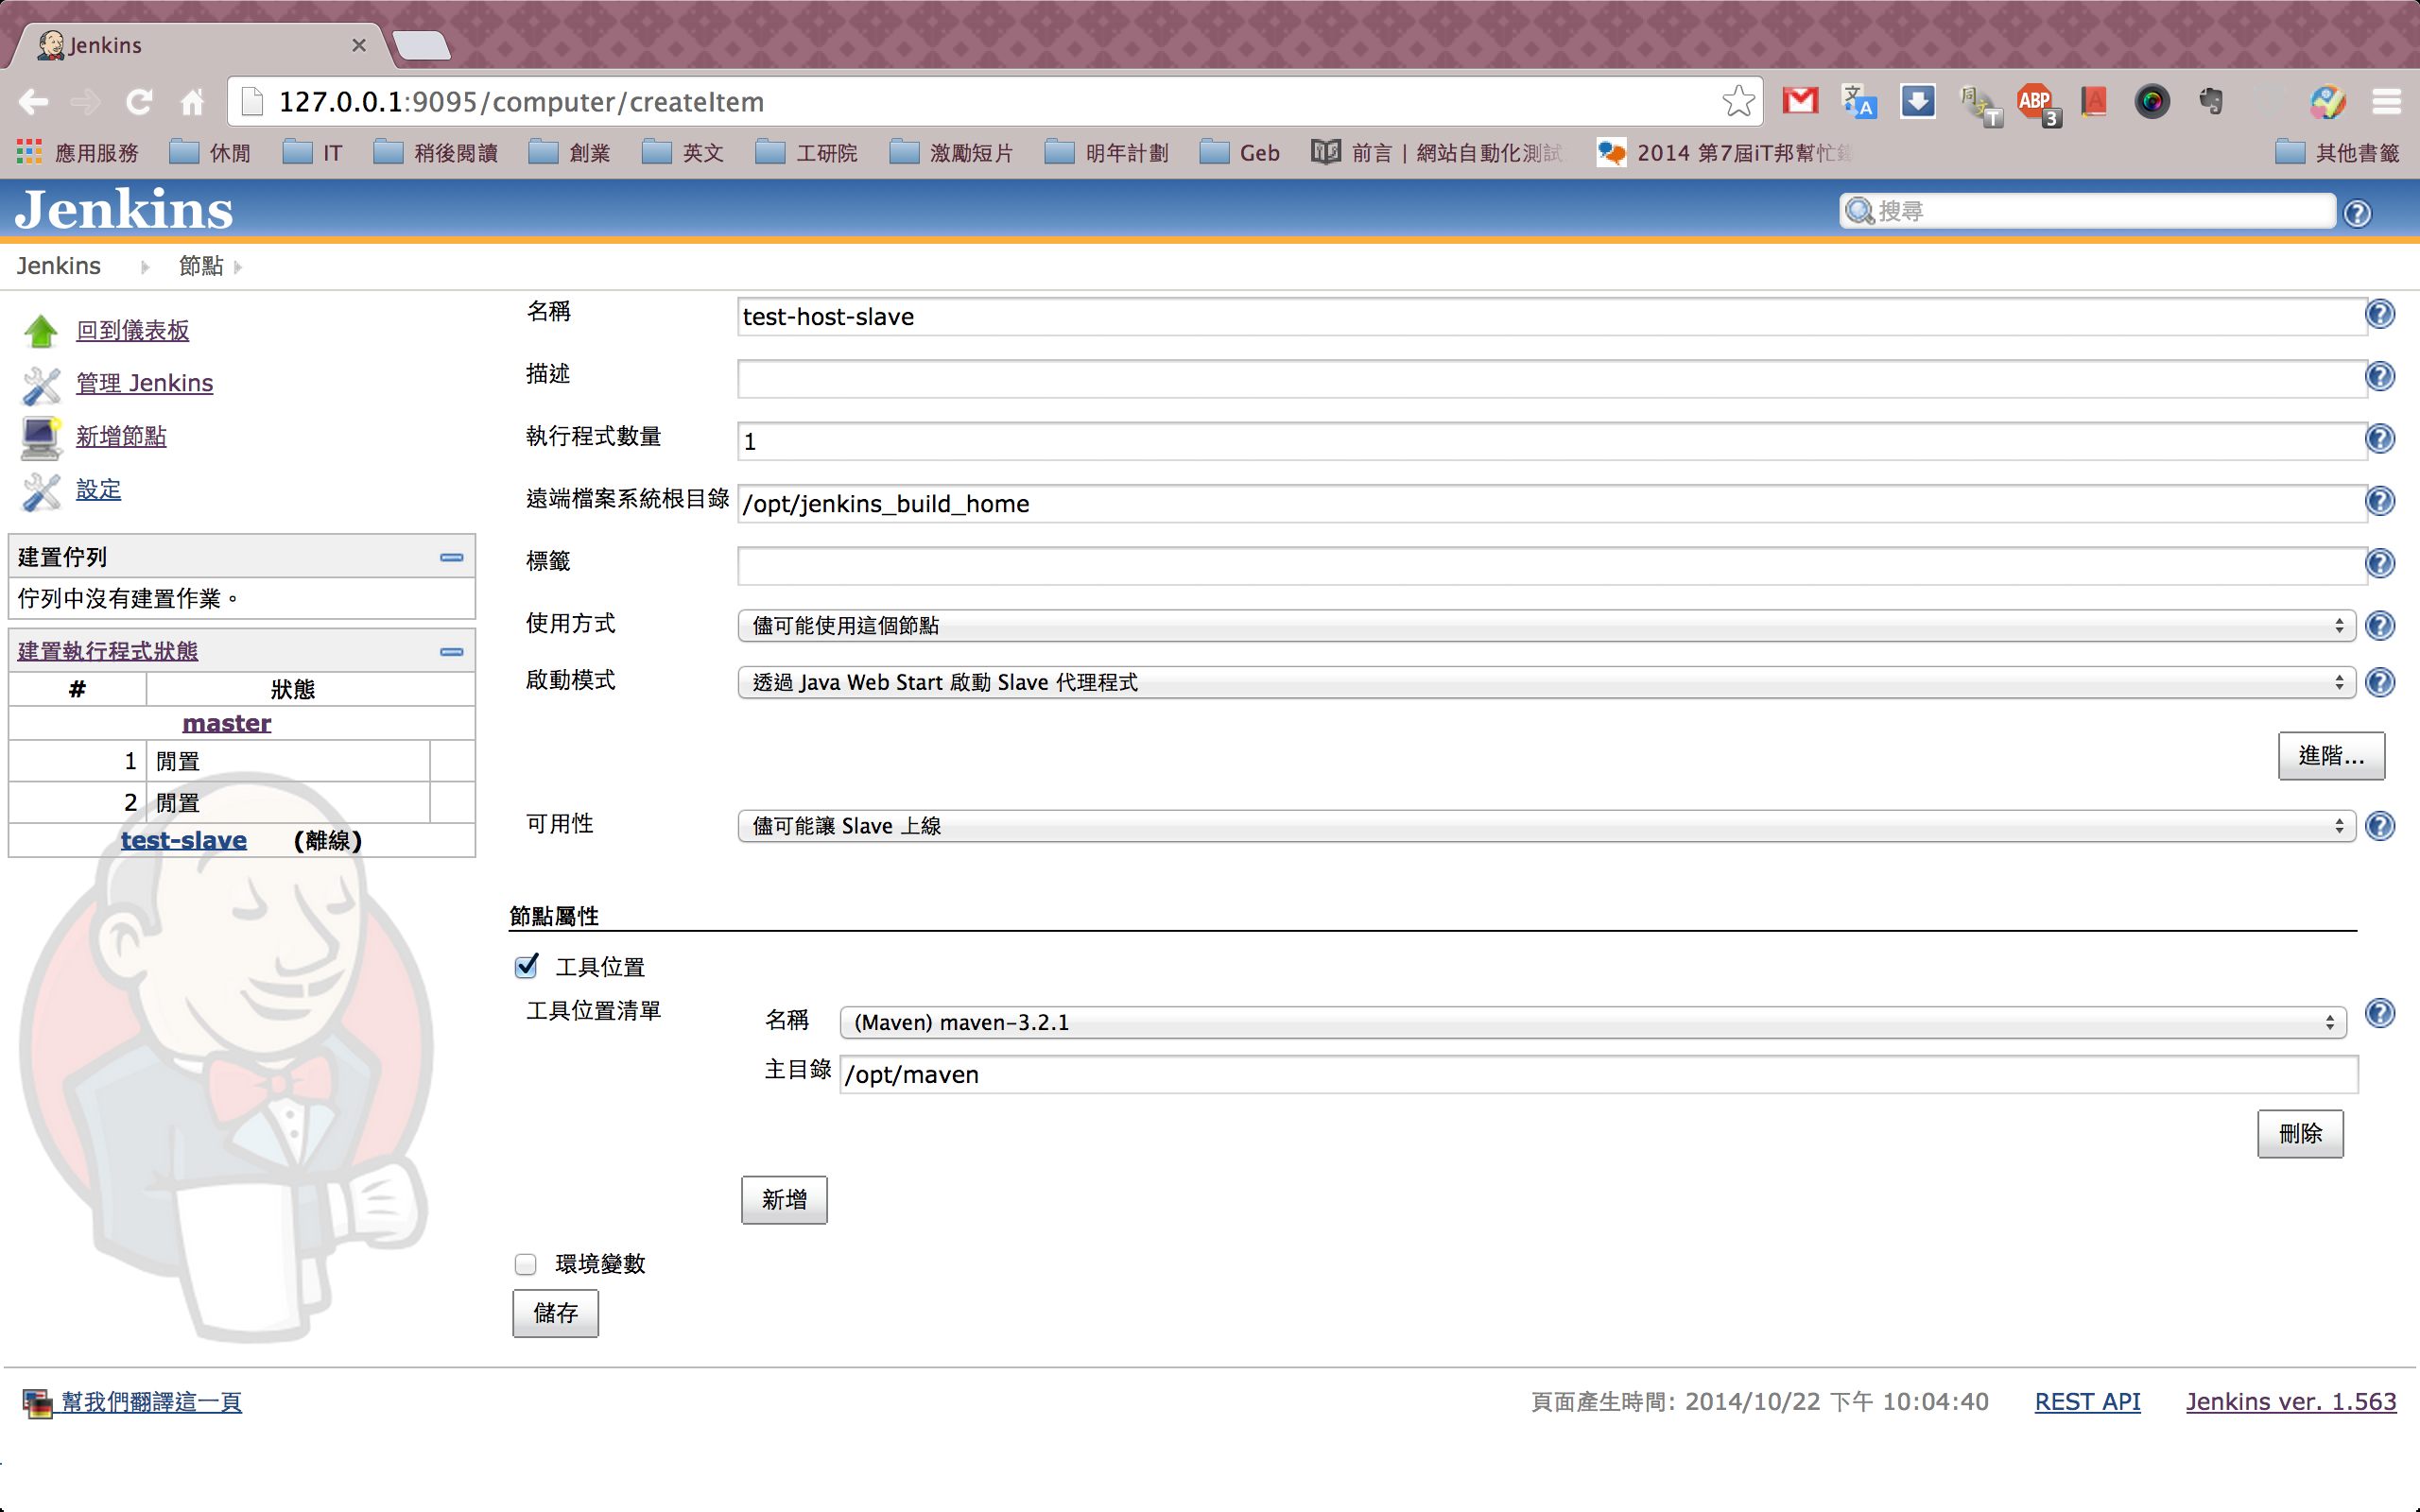
Task: Collapse the 建置執行程式狀態 panel
Action: click(452, 652)
